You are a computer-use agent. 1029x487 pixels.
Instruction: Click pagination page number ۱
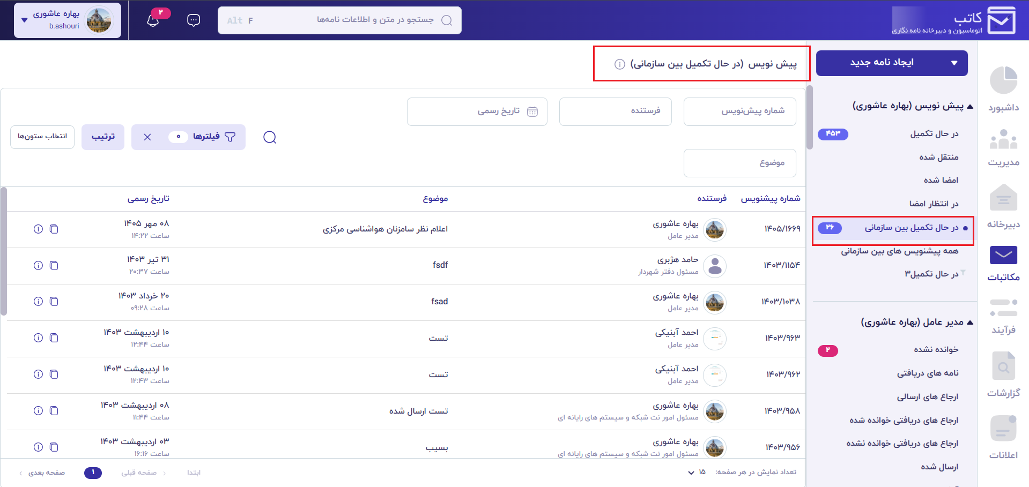pos(93,473)
